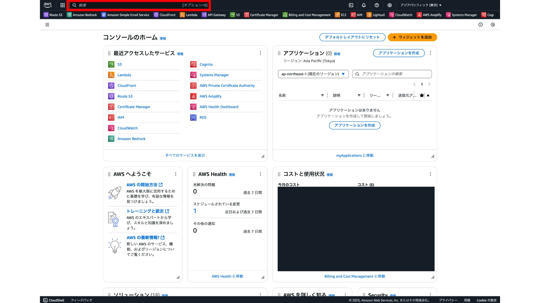Toggle the hamburger side navigation menu

pyautogui.click(x=47, y=25)
